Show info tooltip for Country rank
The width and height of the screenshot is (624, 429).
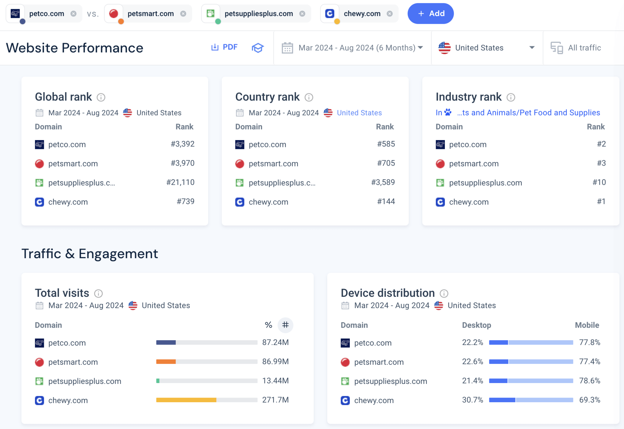[309, 97]
